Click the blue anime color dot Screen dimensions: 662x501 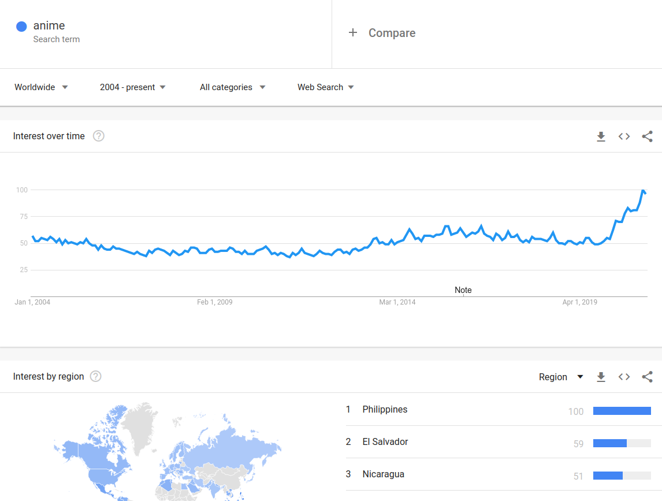click(21, 26)
